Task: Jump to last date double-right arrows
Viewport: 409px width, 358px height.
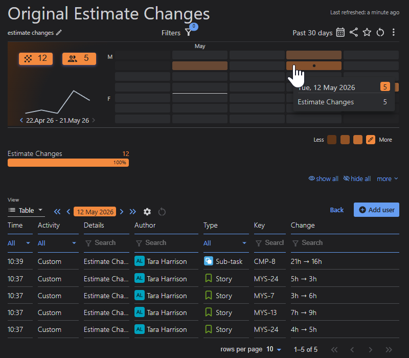Action: pyautogui.click(x=133, y=212)
